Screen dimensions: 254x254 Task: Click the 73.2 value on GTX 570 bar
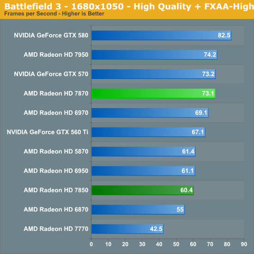208,74
